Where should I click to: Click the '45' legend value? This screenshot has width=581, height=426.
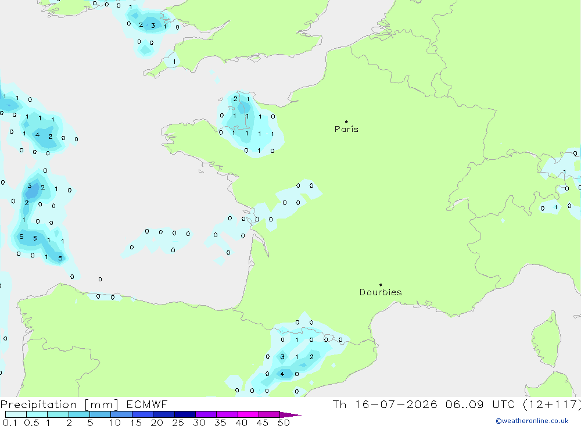263,423
